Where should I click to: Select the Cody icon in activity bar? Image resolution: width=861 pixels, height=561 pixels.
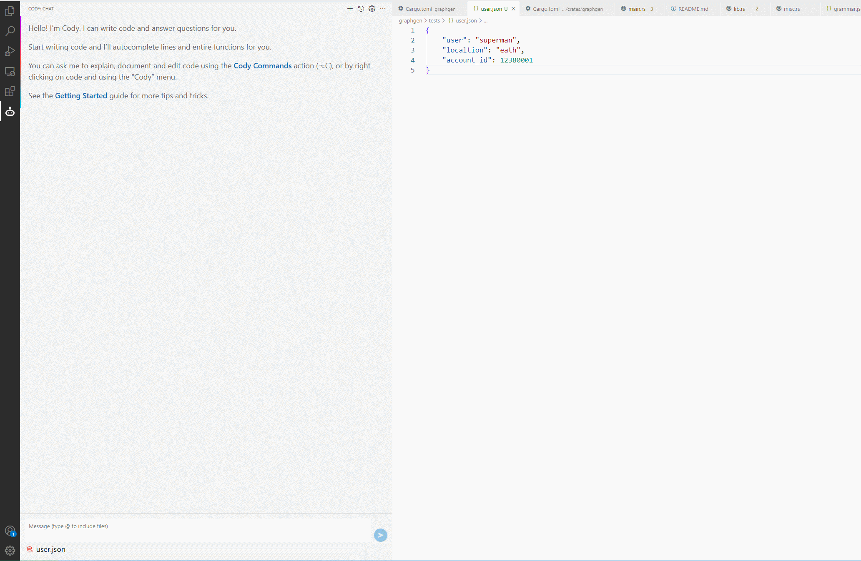tap(10, 112)
